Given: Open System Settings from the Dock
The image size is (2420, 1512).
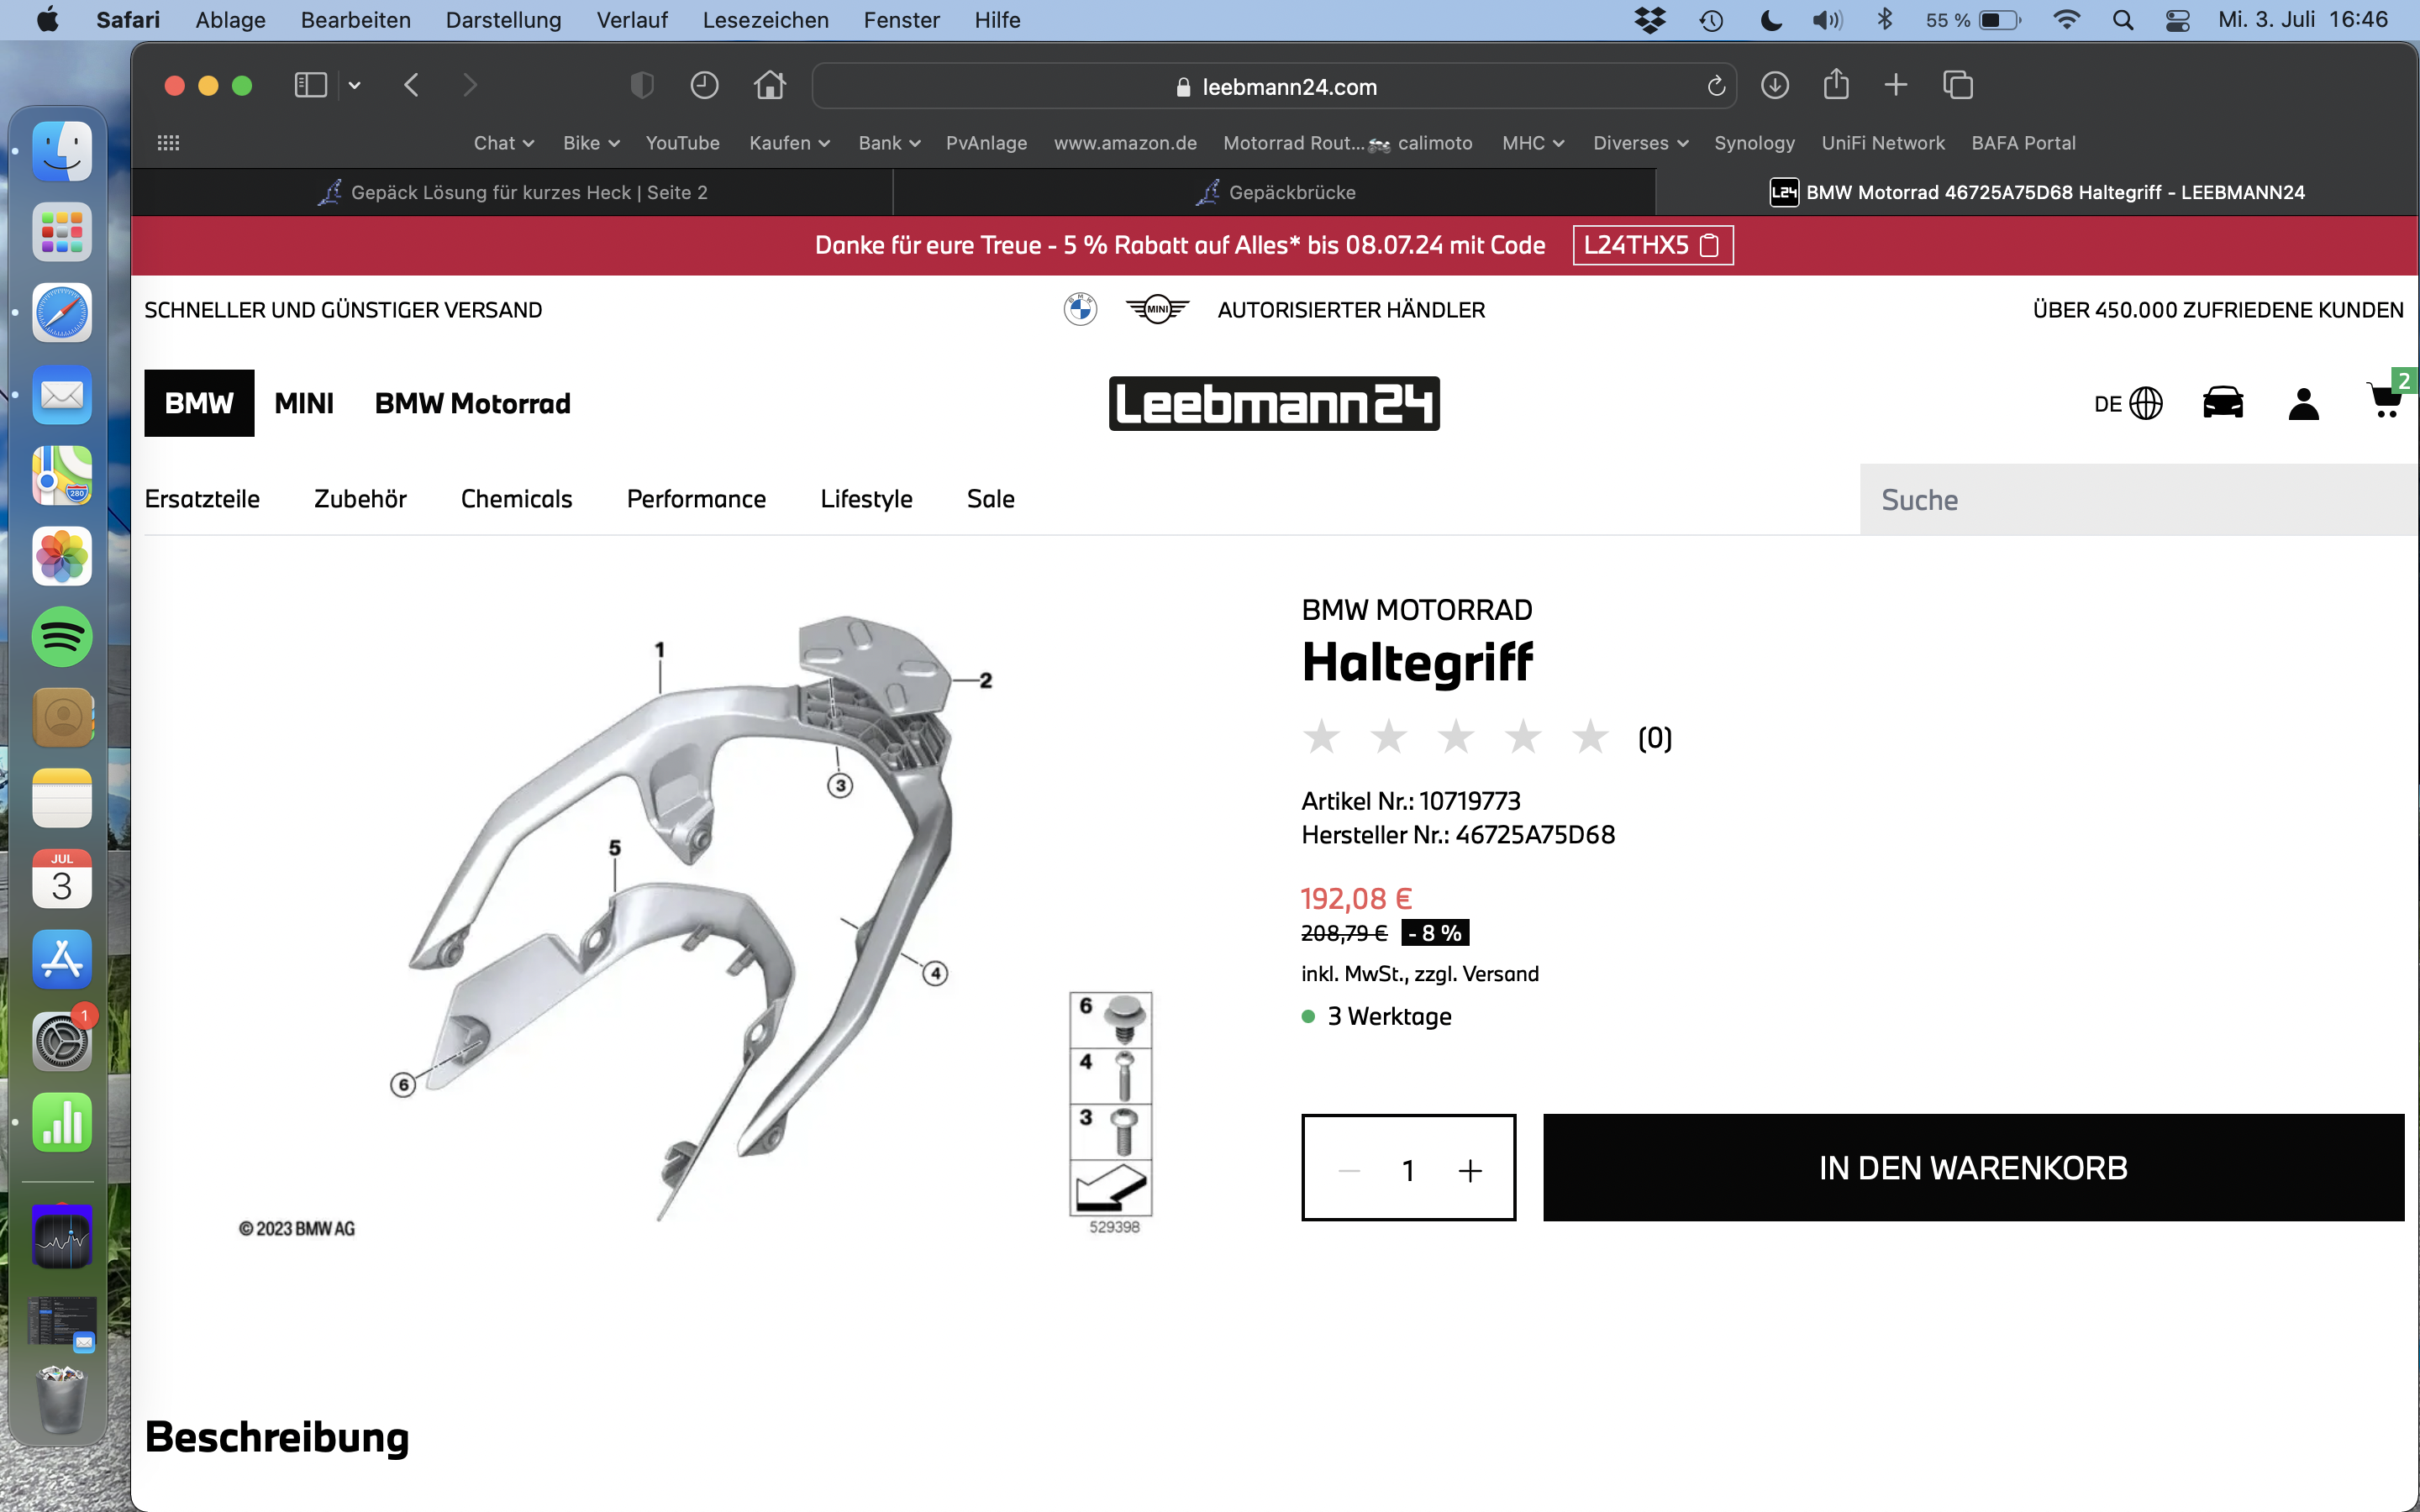Looking at the screenshot, I should coord(62,1042).
